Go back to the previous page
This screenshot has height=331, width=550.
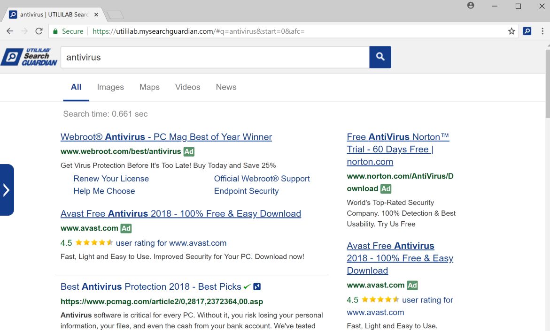click(x=10, y=31)
